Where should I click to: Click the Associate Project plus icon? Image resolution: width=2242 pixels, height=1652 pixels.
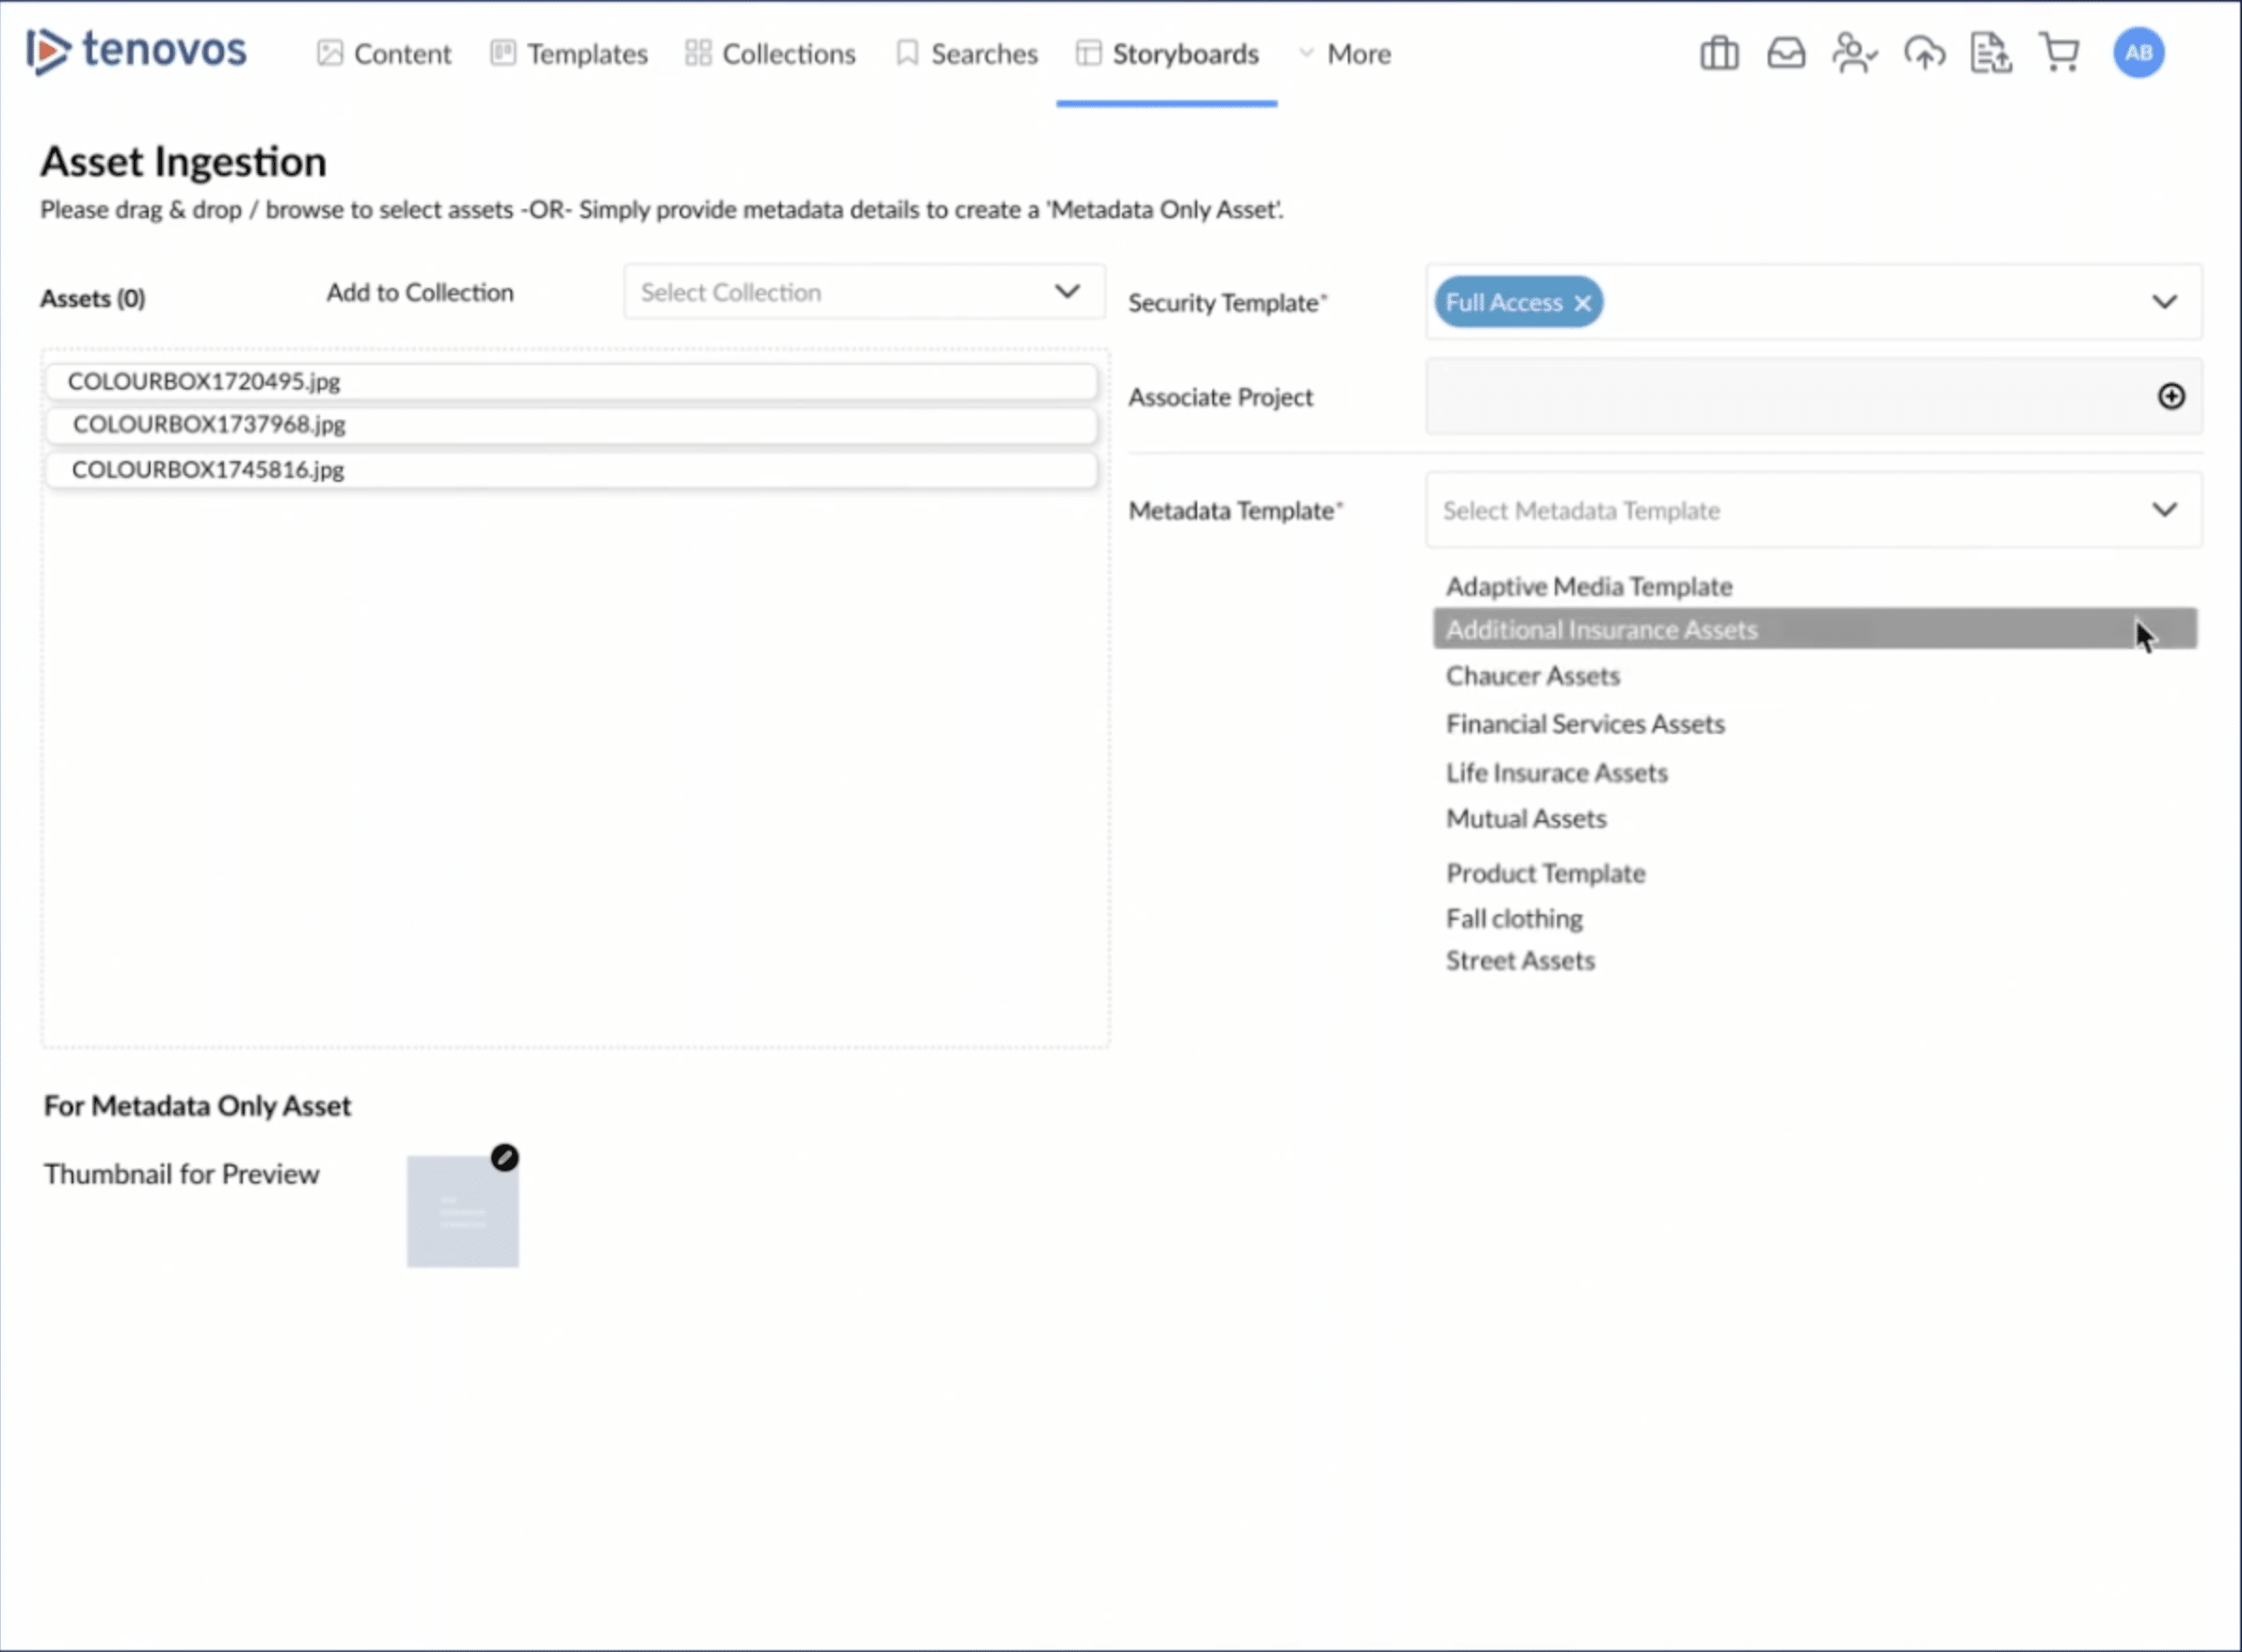tap(2170, 396)
